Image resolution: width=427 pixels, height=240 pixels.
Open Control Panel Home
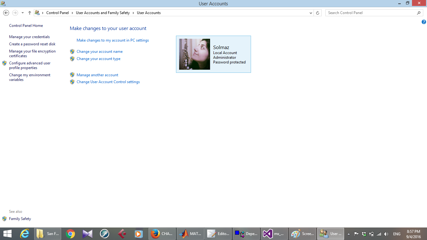click(26, 26)
